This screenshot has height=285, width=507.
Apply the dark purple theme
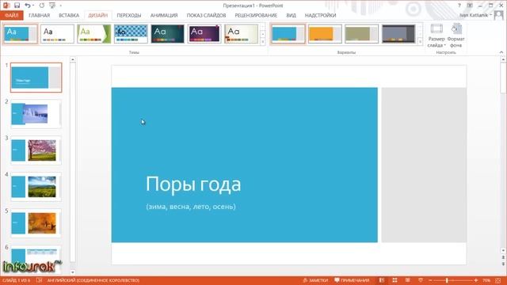pyautogui.click(x=204, y=34)
